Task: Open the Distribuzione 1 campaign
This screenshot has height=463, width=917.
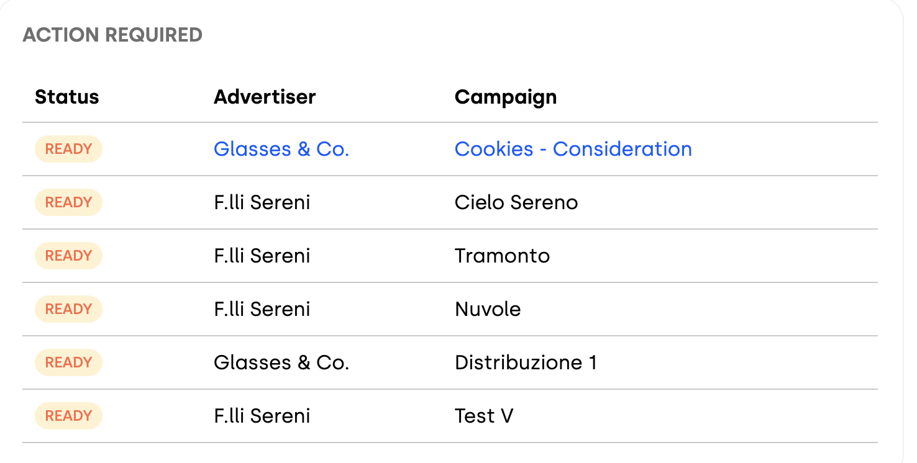Action: pos(526,362)
